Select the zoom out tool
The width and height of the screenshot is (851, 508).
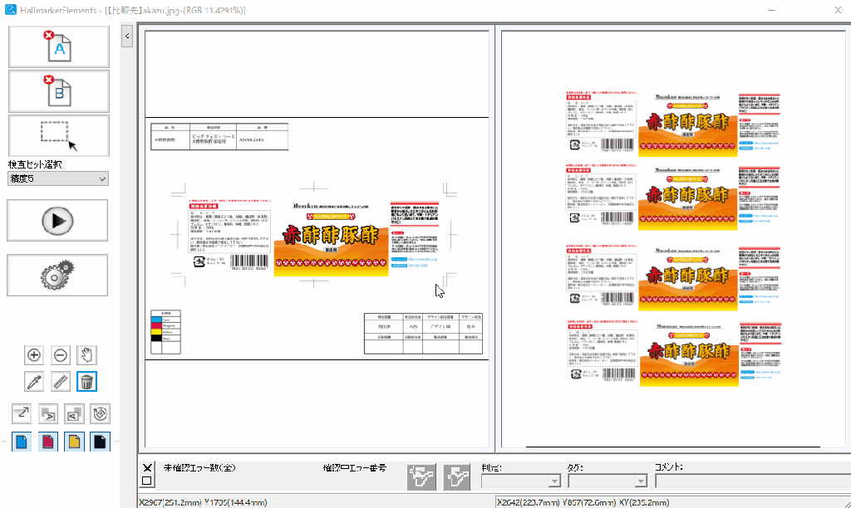point(60,355)
